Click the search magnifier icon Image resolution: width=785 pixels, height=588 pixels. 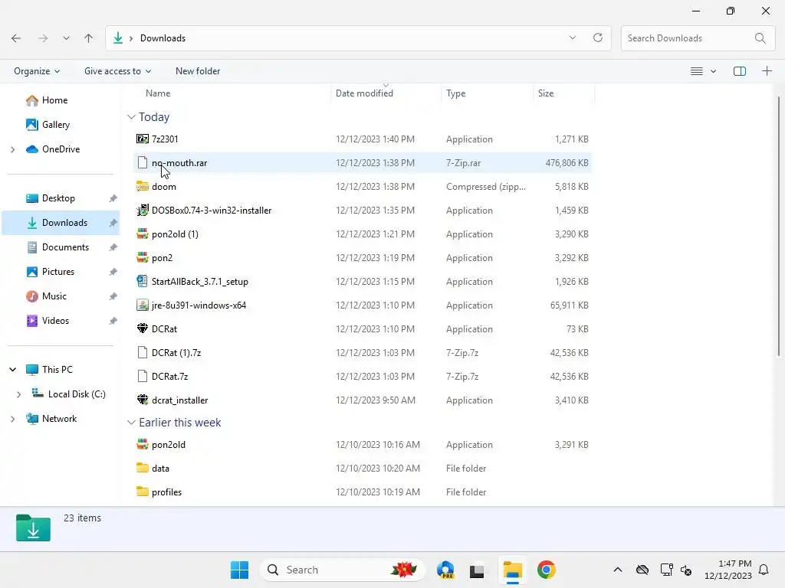pyautogui.click(x=760, y=38)
